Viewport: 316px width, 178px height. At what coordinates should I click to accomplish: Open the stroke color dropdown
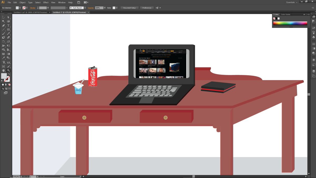tap(27, 8)
